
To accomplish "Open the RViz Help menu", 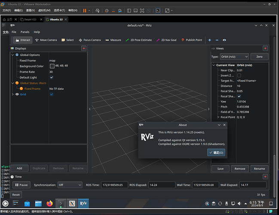I will point(37,32).
